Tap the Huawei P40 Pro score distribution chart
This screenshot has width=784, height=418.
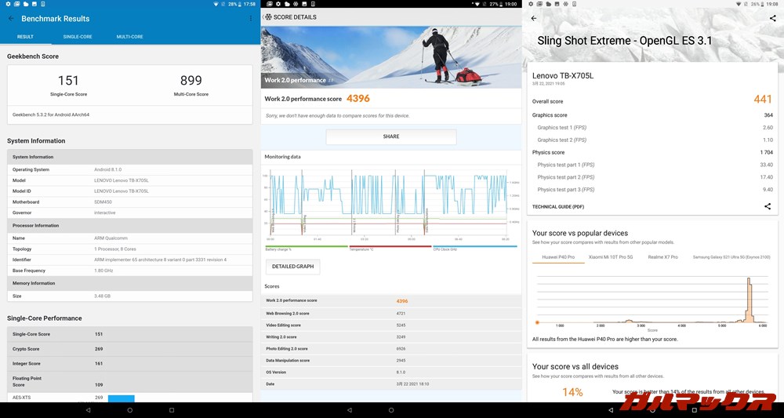(652, 301)
